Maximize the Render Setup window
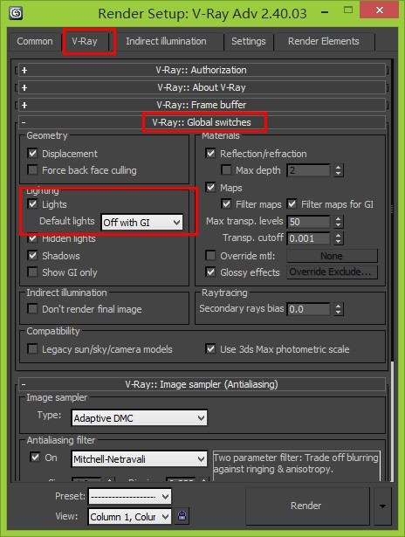Screen dimensions: 405x537 348,10
